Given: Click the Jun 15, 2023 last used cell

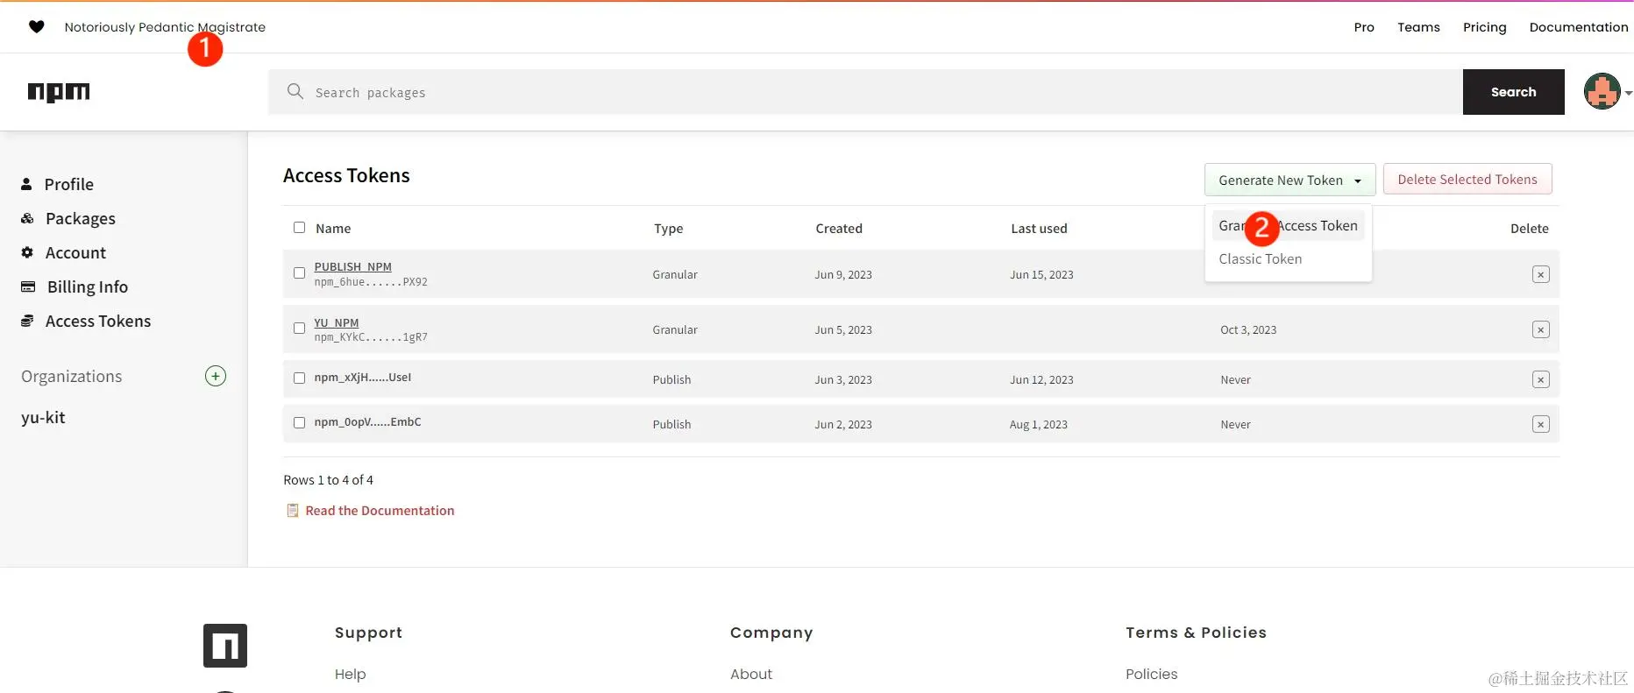Looking at the screenshot, I should click(1041, 274).
